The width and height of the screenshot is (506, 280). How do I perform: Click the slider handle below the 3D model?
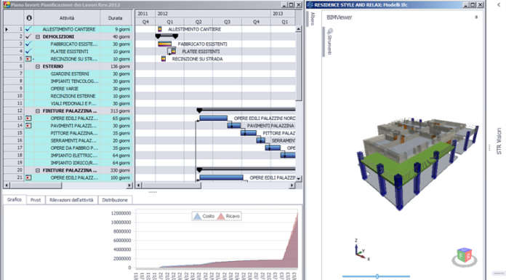tap(377, 276)
